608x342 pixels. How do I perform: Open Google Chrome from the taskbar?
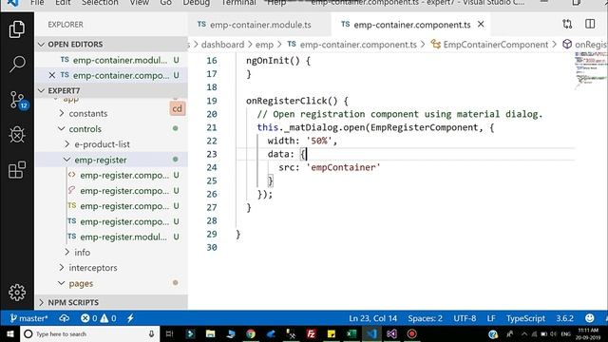coord(251,333)
